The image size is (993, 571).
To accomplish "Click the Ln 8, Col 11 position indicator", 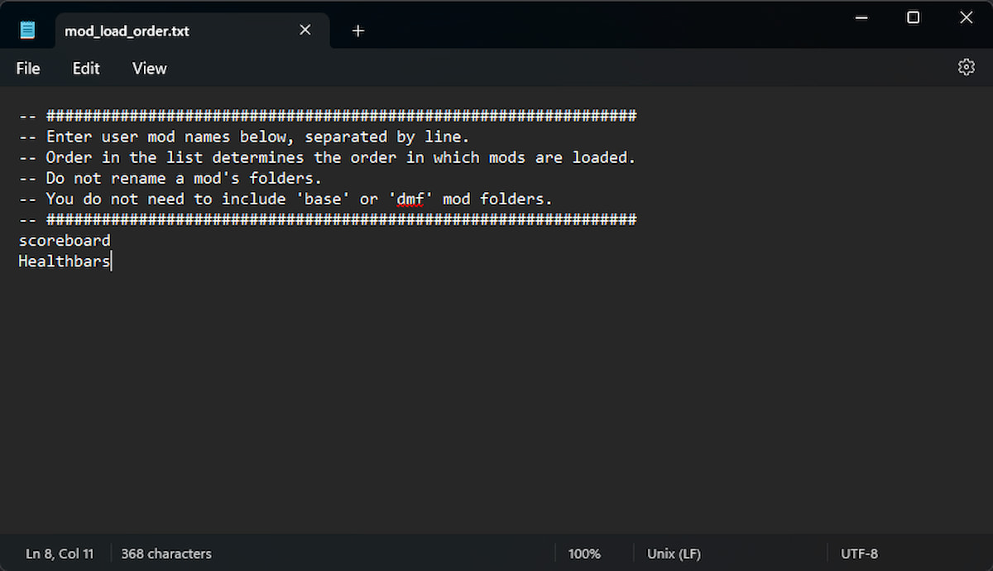I will pos(60,554).
